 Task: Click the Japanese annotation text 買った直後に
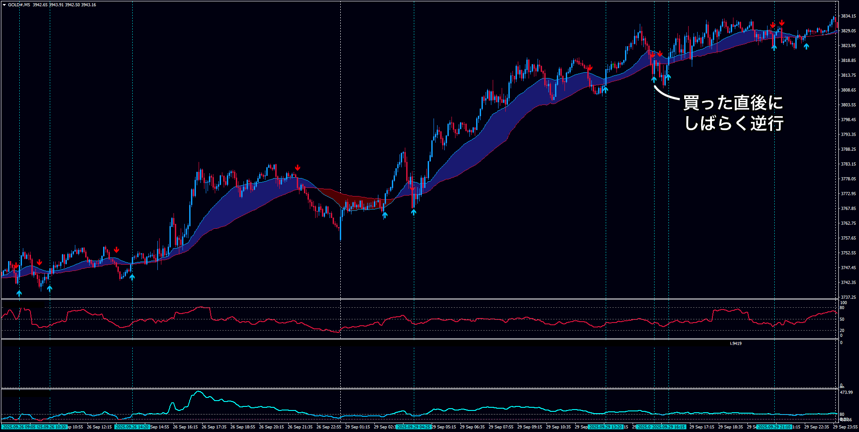coord(733,103)
